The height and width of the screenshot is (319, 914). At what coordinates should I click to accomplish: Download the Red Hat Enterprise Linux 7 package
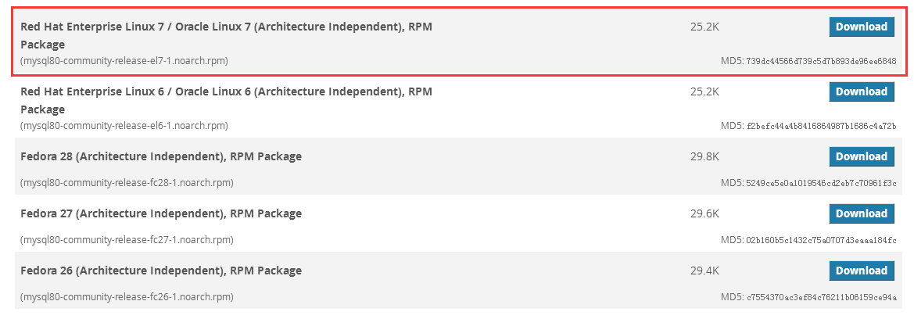[x=861, y=27]
